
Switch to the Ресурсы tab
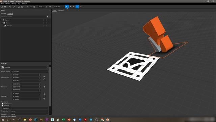4,14
